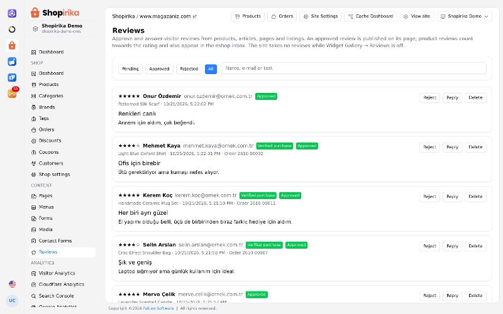
Task: Reply to Selin Arslan's review
Action: click(x=452, y=246)
